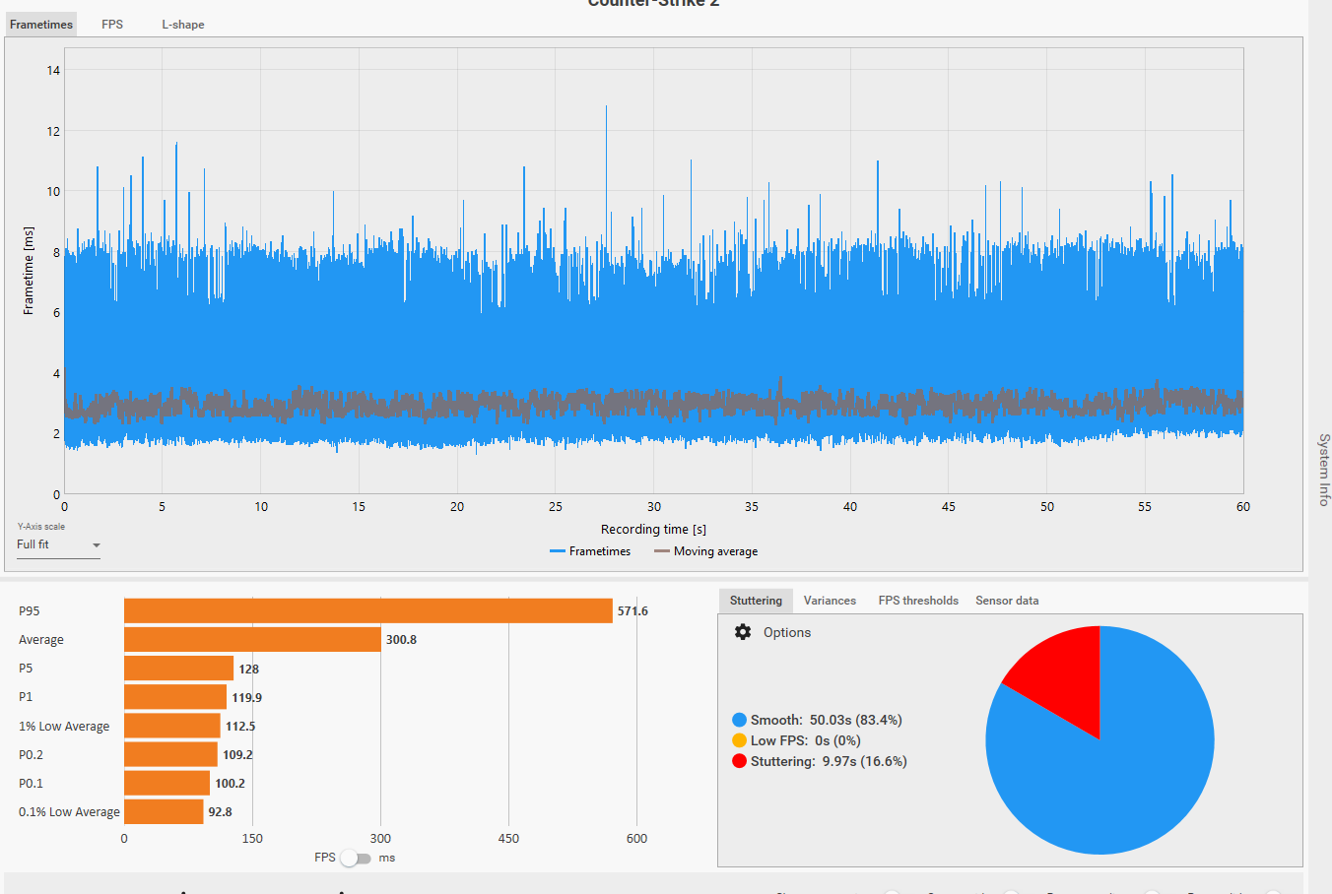Click the yellow Low FPS legend dot
Screen dimensions: 1332x894
coord(739,740)
